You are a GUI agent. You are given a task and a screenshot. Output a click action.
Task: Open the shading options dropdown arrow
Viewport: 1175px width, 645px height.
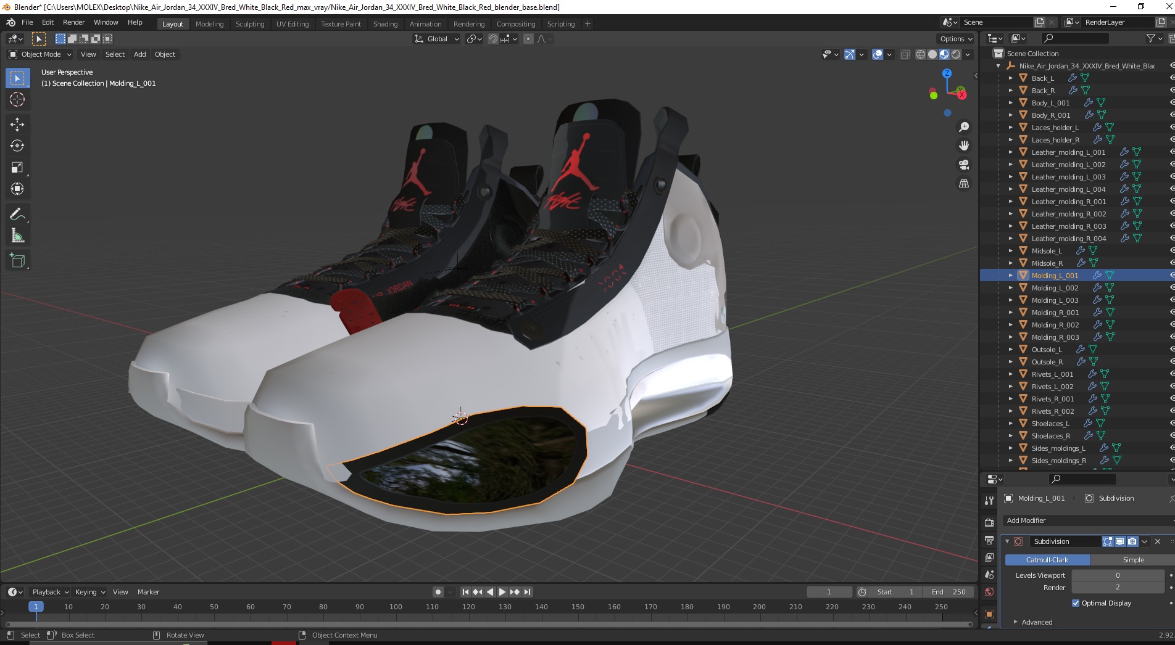968,54
